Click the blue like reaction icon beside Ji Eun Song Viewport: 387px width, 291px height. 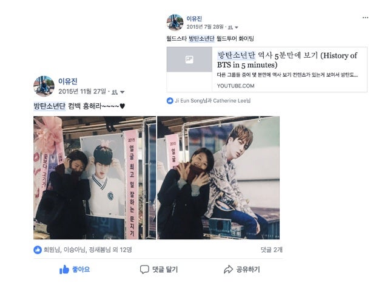170,101
